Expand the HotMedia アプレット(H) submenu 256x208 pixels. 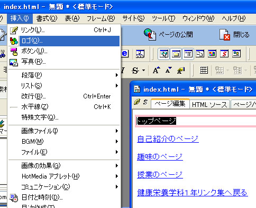(64, 176)
